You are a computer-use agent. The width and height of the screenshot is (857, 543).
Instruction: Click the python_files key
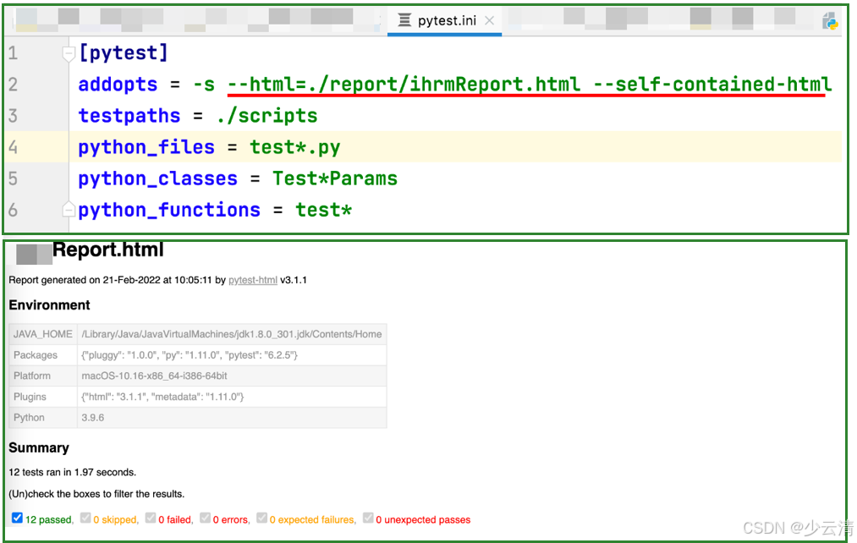[146, 147]
